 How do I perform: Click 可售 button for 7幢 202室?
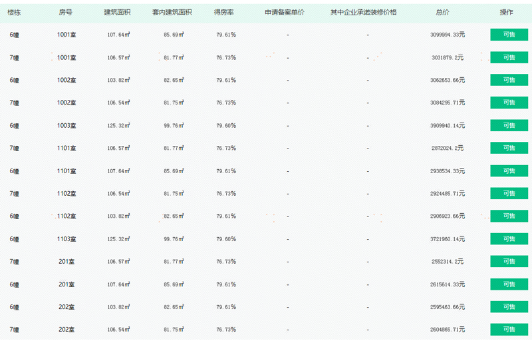509,330
